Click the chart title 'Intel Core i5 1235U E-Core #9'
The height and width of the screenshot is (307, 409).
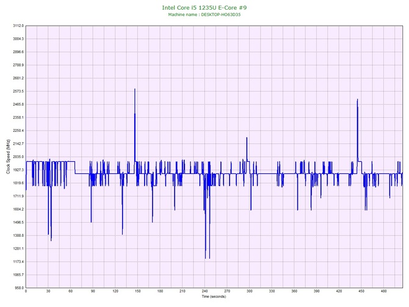pos(204,7)
